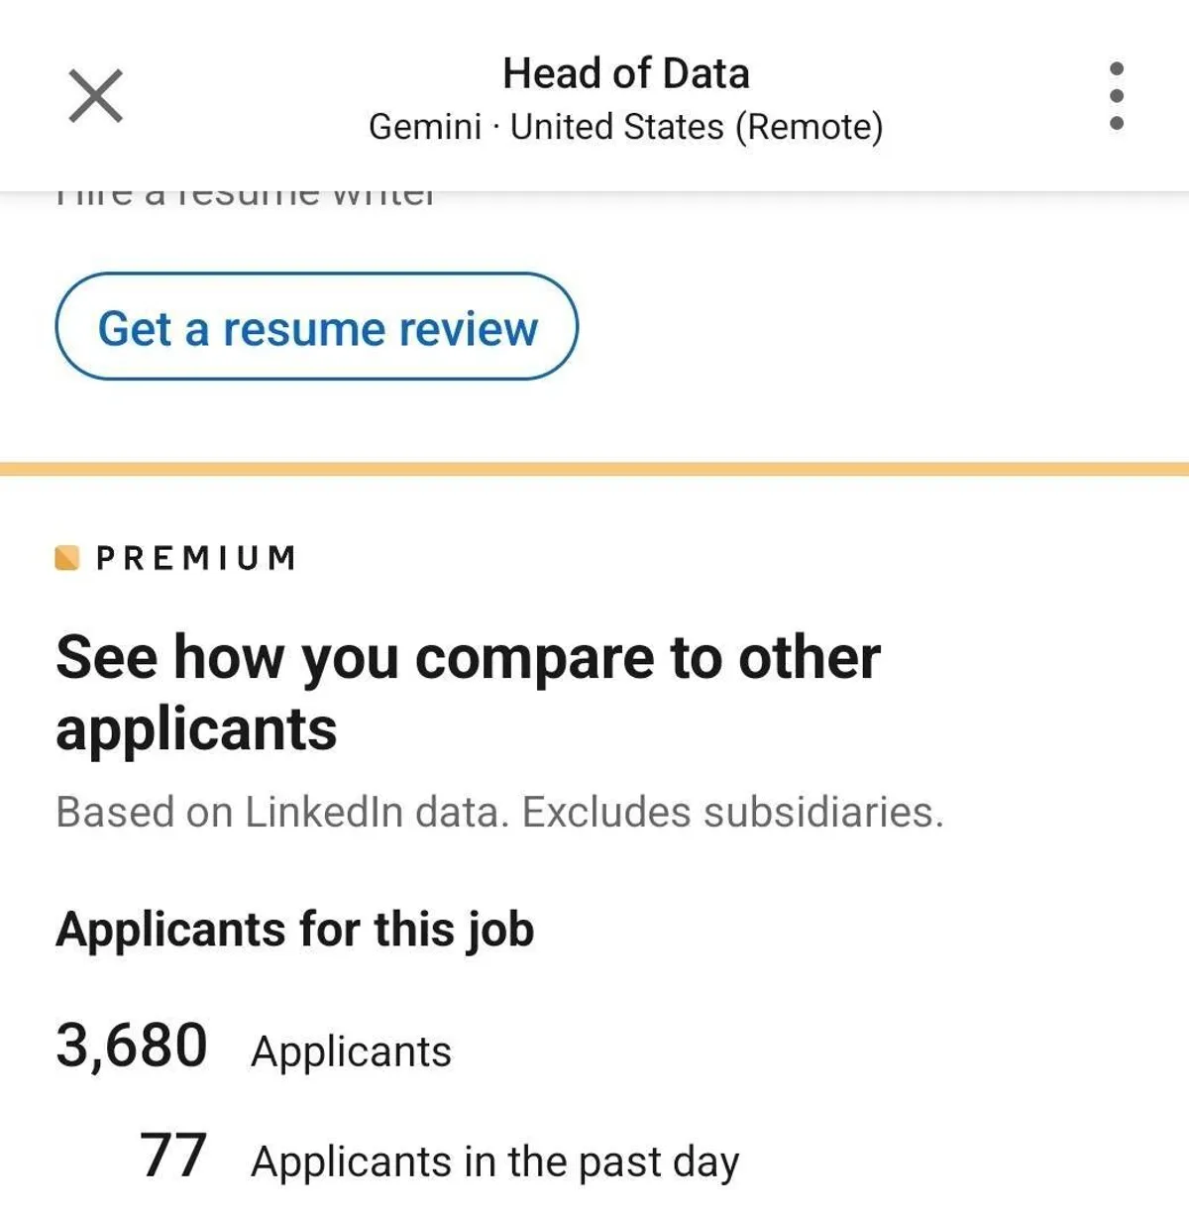Screen dimensions: 1189x1218
Task: Open the three-dot more options menu
Action: 1116,96
